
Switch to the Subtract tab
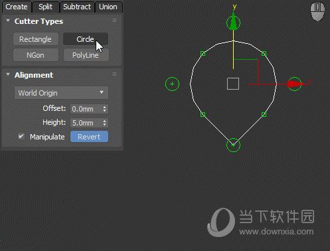[x=77, y=7]
